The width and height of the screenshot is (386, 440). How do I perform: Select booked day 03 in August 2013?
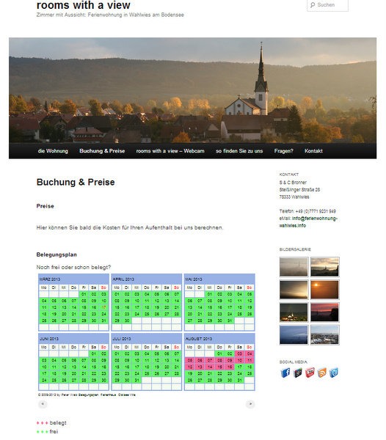pos(239,353)
